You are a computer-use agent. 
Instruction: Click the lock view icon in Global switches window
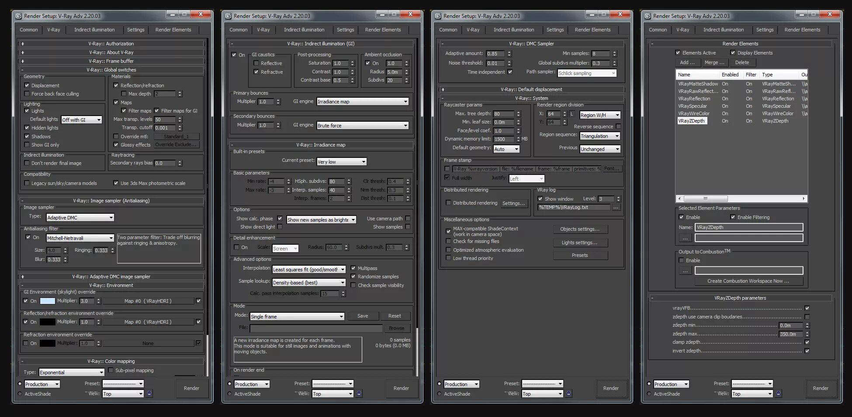click(149, 393)
